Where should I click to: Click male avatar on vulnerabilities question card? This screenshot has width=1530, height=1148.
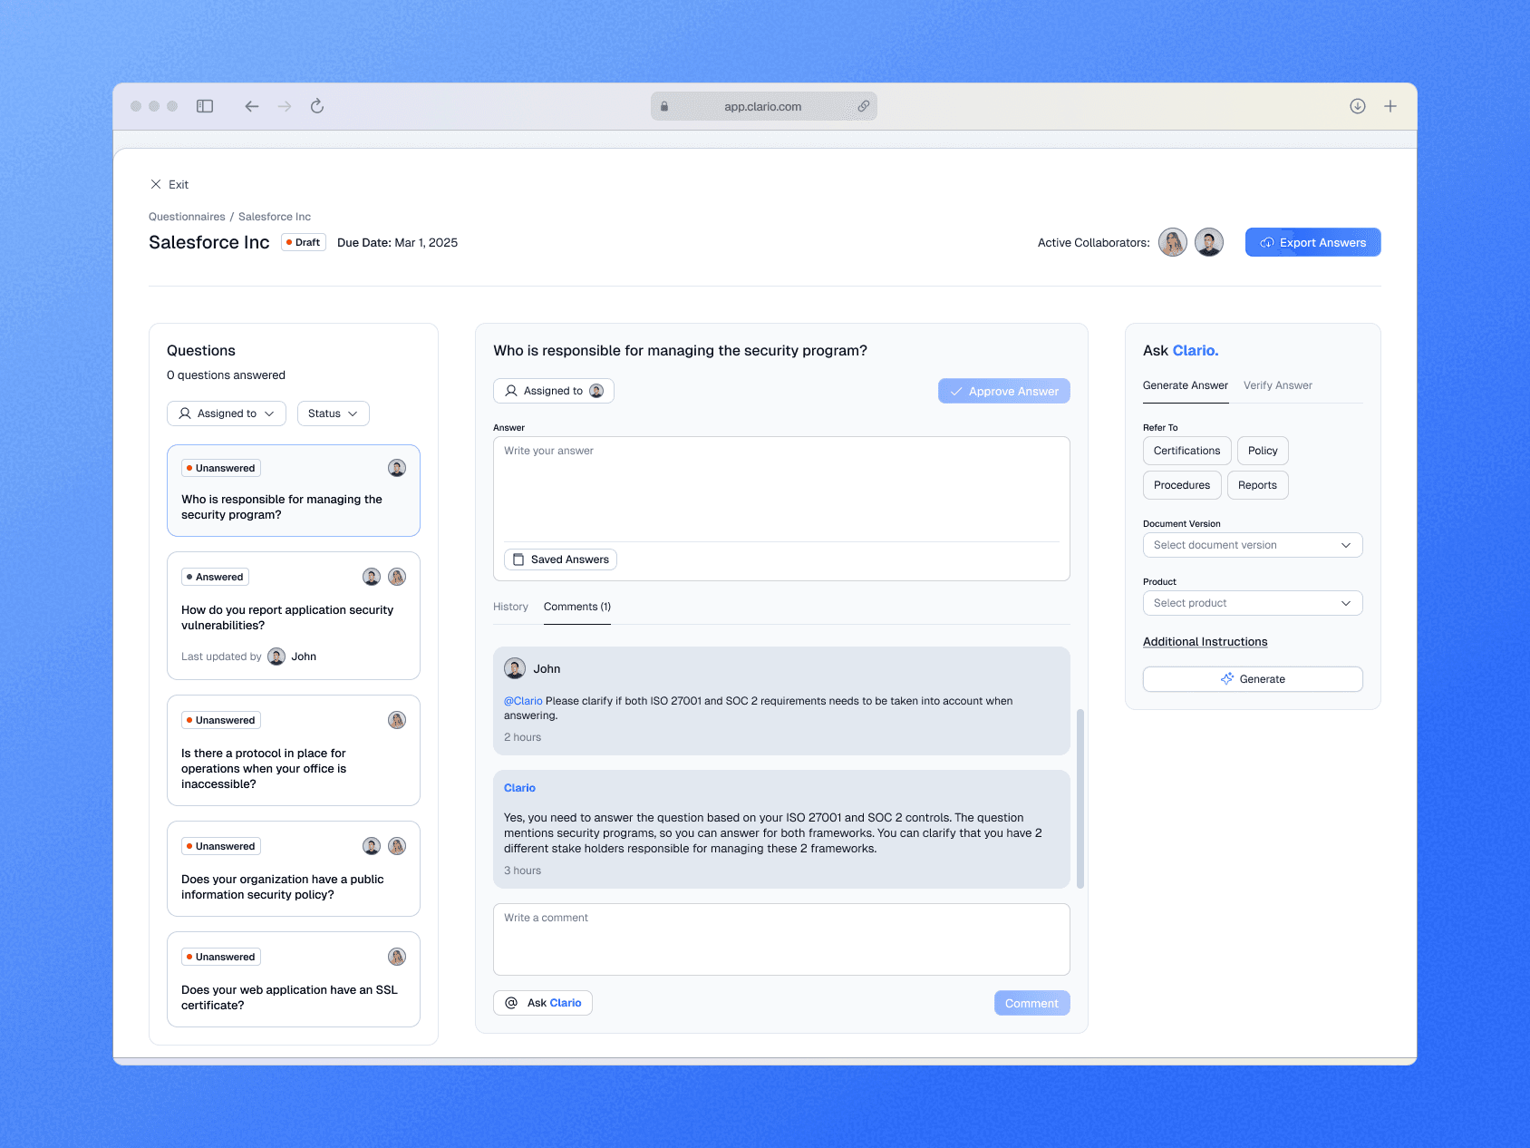[x=372, y=577]
